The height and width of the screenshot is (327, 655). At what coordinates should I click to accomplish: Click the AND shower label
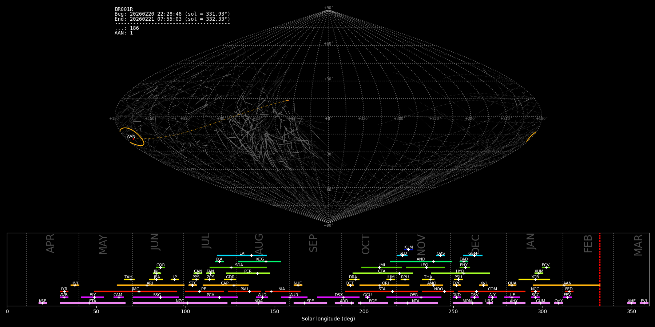pos(421,259)
